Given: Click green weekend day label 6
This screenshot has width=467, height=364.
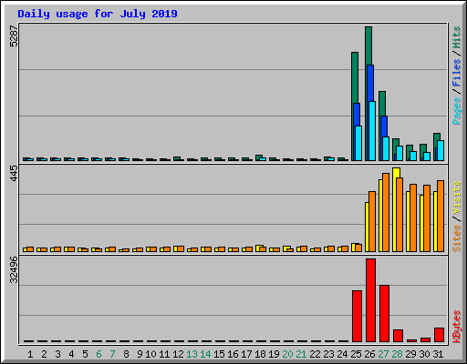Looking at the screenshot, I should [99, 354].
